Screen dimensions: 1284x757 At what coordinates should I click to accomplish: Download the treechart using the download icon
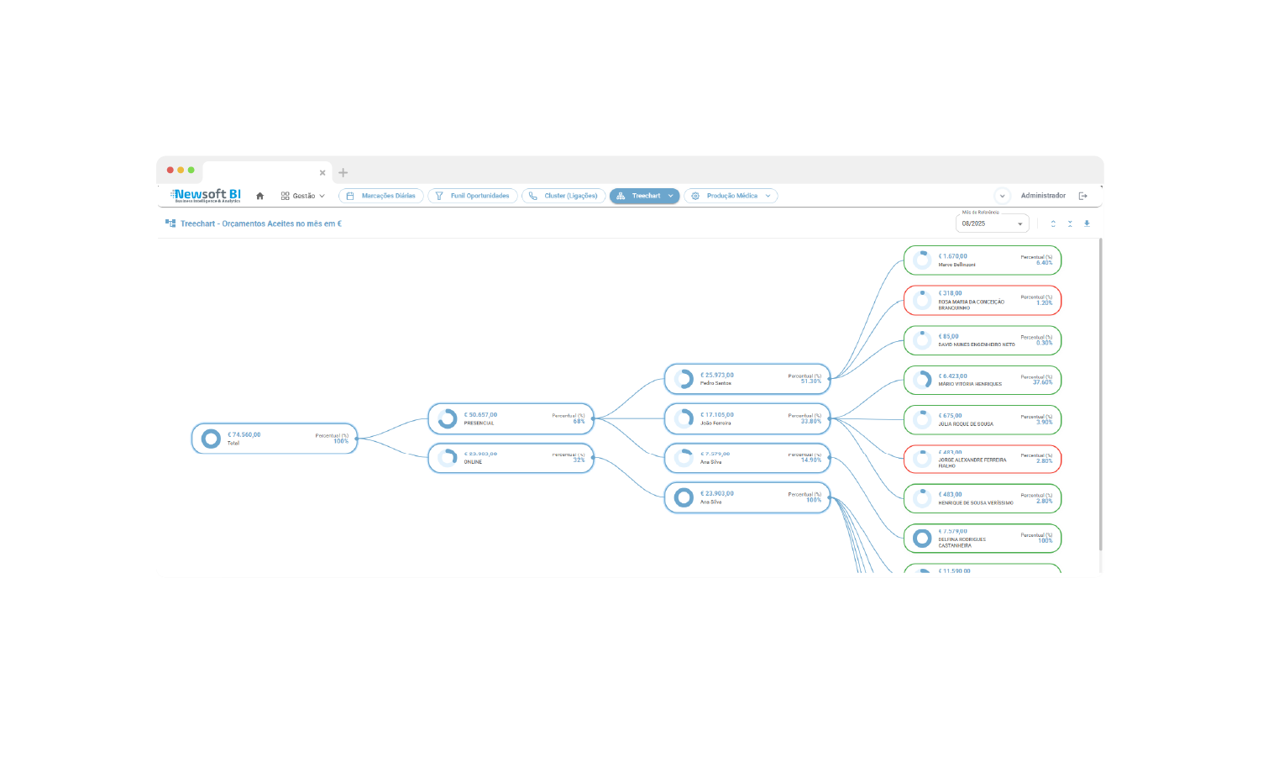1087,223
